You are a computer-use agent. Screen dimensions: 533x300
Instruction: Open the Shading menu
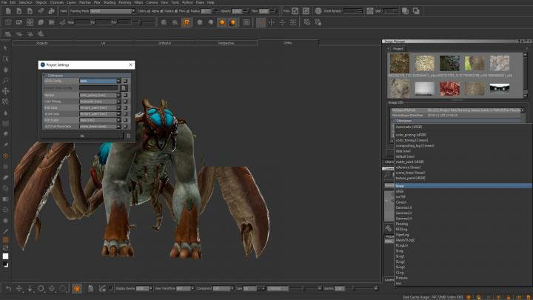coord(110,2)
